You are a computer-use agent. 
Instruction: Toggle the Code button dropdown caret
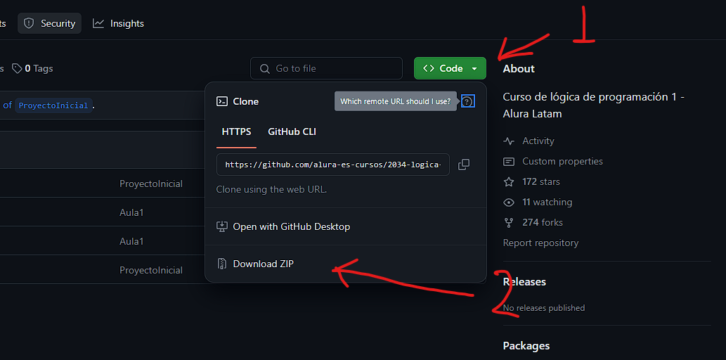(x=474, y=69)
